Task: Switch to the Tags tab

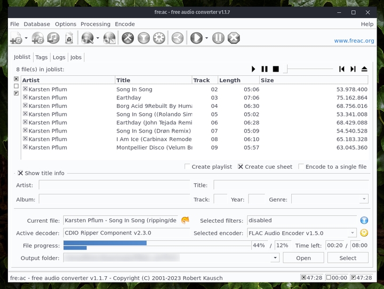Action: tap(42, 57)
